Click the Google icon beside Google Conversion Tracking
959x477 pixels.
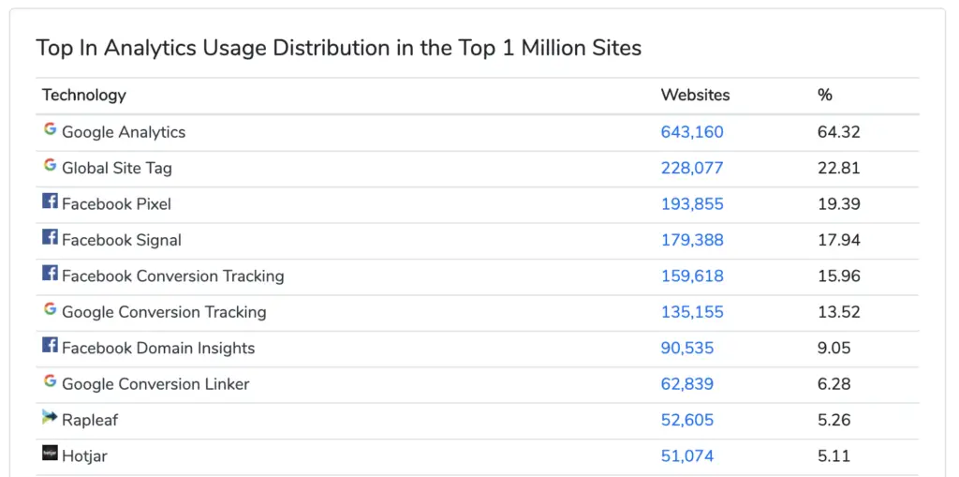(x=51, y=309)
